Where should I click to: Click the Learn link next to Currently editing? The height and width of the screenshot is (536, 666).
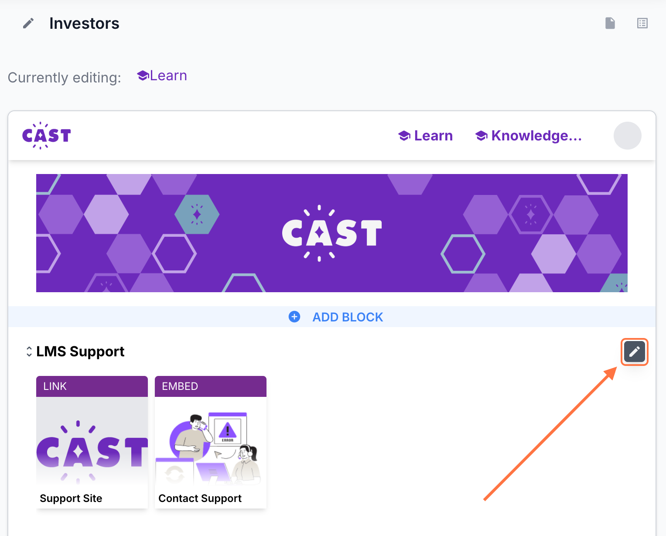click(x=168, y=76)
